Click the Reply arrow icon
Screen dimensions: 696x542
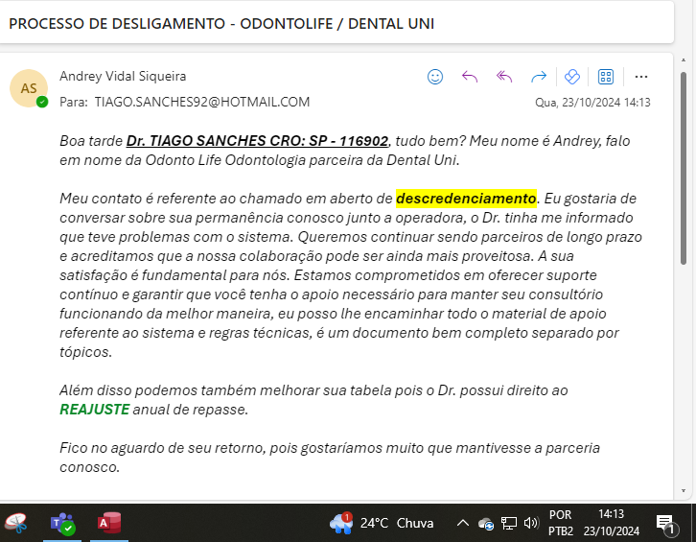point(470,77)
